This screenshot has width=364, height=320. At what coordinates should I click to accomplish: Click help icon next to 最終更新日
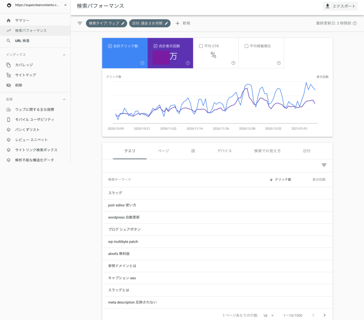[355, 23]
